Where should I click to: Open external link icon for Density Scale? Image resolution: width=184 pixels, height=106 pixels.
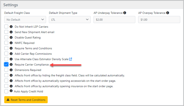click(70, 59)
